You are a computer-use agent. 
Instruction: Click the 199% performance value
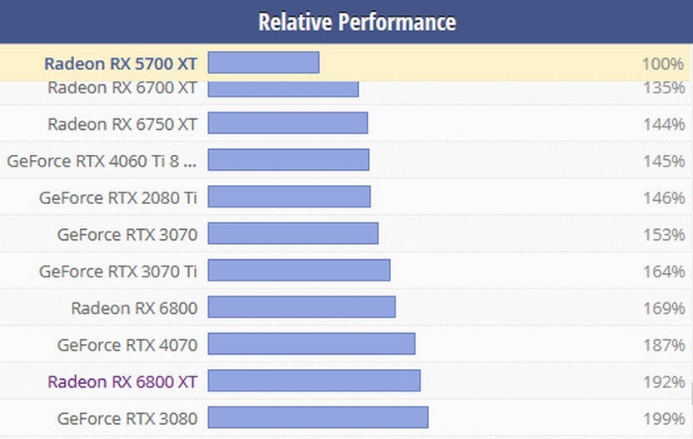pyautogui.click(x=663, y=418)
